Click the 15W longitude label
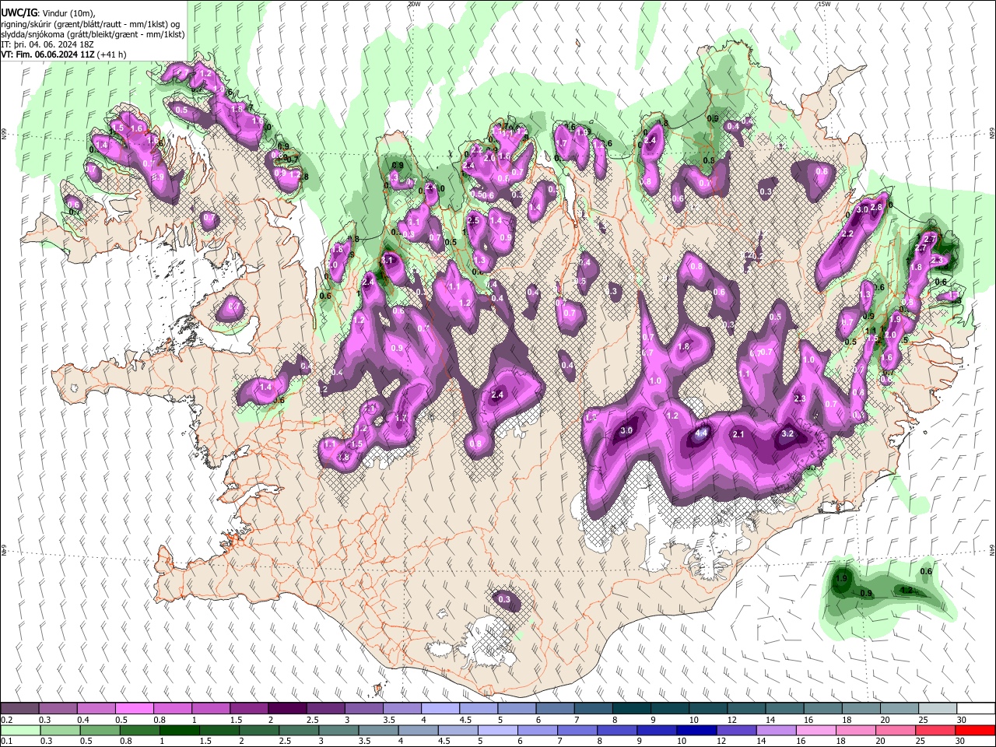The width and height of the screenshot is (996, 747). [x=824, y=4]
